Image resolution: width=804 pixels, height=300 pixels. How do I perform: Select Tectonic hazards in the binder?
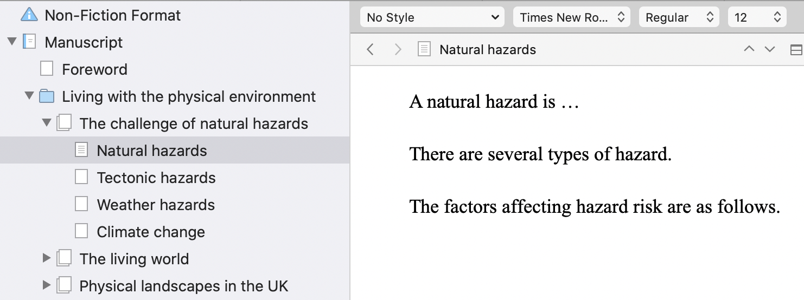(x=156, y=178)
